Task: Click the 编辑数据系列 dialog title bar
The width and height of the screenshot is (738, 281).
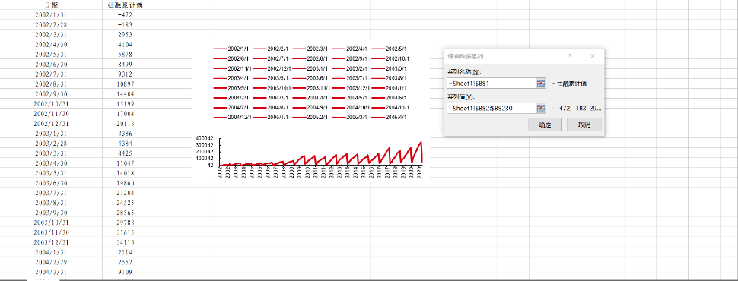Action: pos(504,56)
